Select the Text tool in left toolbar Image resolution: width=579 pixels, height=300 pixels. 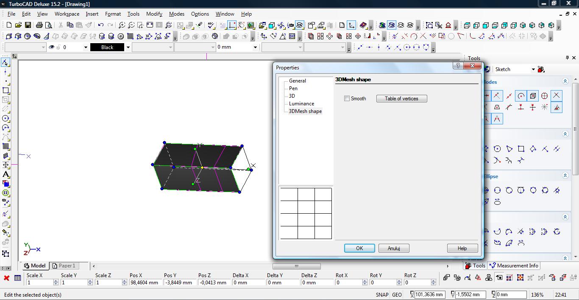(x=6, y=174)
